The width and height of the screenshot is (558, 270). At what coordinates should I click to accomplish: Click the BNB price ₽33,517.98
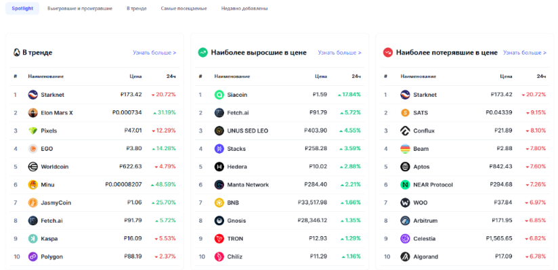coord(312,203)
